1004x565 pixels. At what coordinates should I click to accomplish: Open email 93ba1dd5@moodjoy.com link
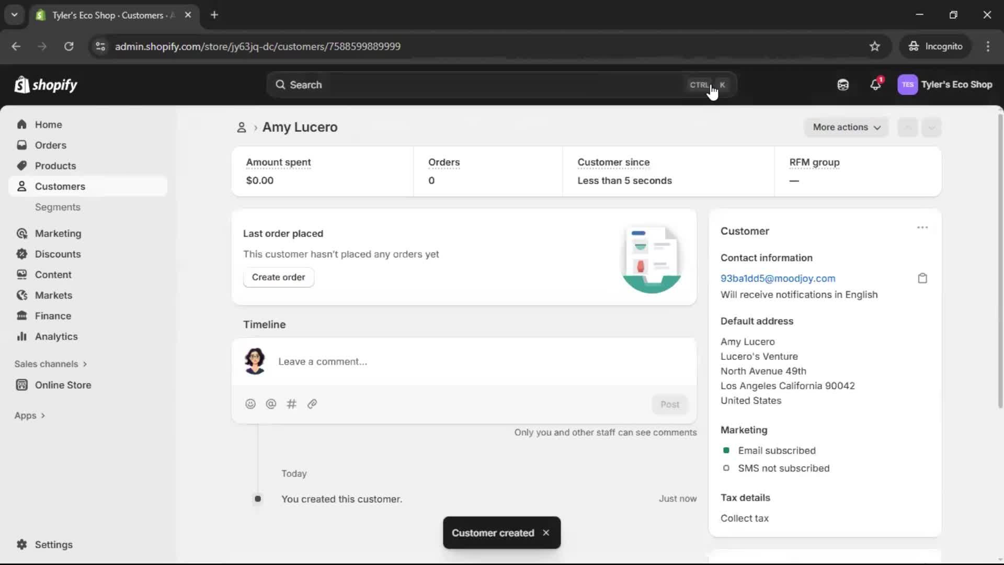tap(778, 278)
